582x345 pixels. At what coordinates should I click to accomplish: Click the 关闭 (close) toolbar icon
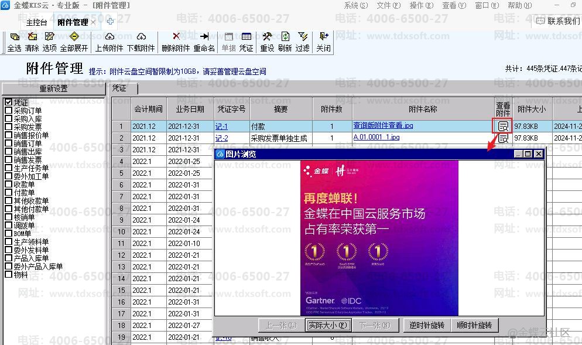point(323,36)
